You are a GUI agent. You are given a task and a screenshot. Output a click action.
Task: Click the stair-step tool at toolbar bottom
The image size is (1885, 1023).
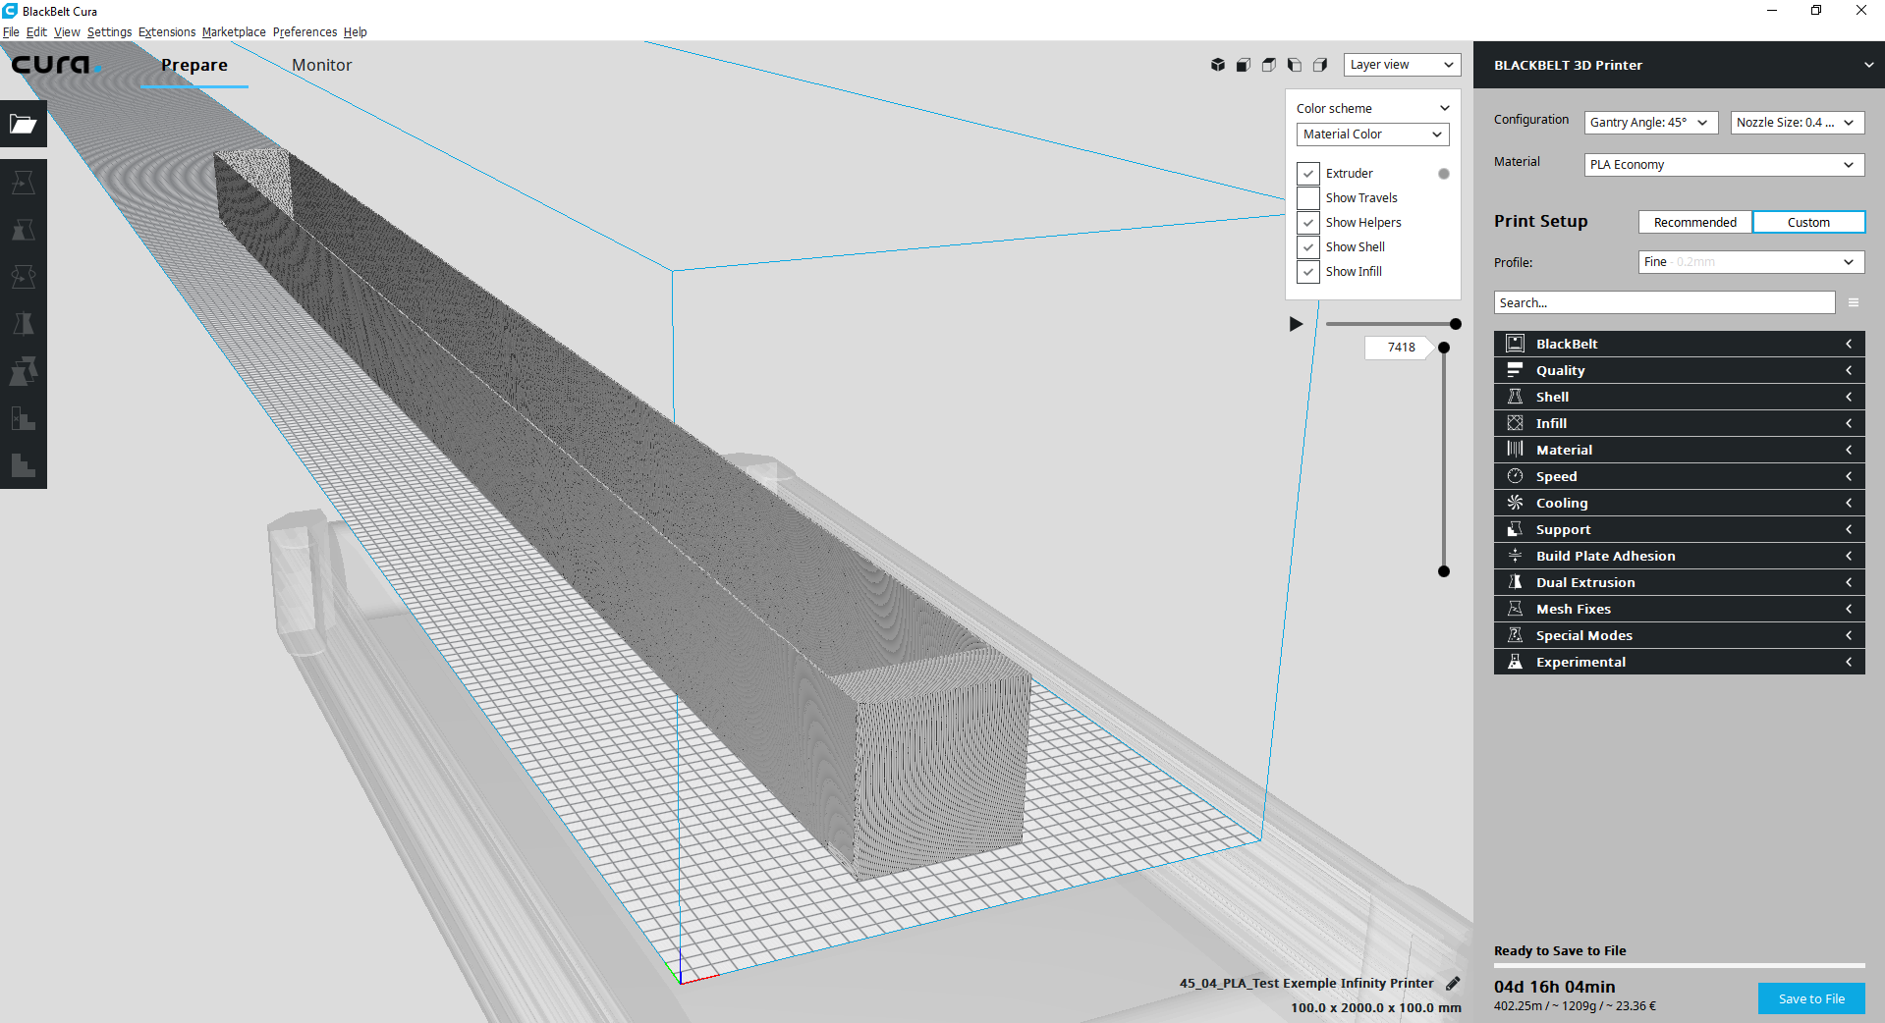click(x=24, y=465)
